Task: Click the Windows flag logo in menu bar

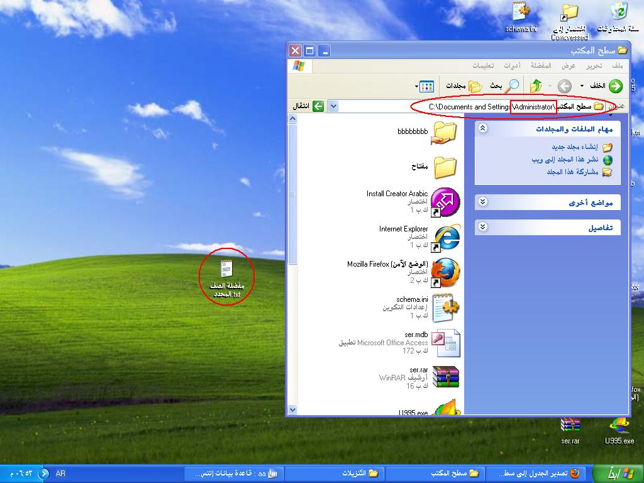Action: [299, 65]
